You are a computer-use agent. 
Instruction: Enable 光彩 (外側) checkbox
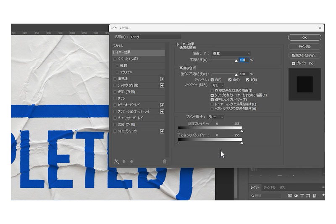tap(115, 124)
